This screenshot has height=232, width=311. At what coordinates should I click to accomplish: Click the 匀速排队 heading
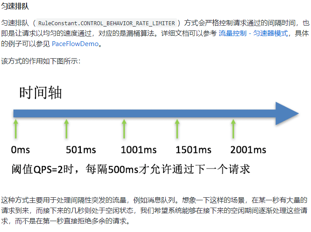15,6
